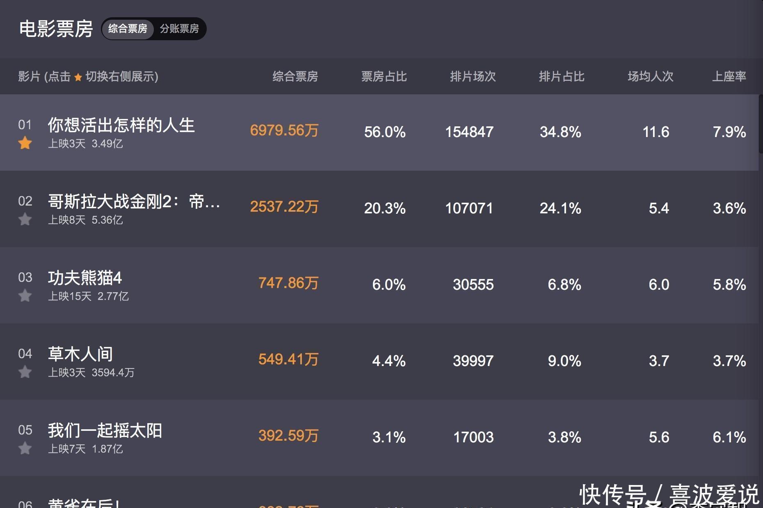Image resolution: width=763 pixels, height=508 pixels.
Task: Select the star next to 草木人间
Action: click(x=25, y=372)
